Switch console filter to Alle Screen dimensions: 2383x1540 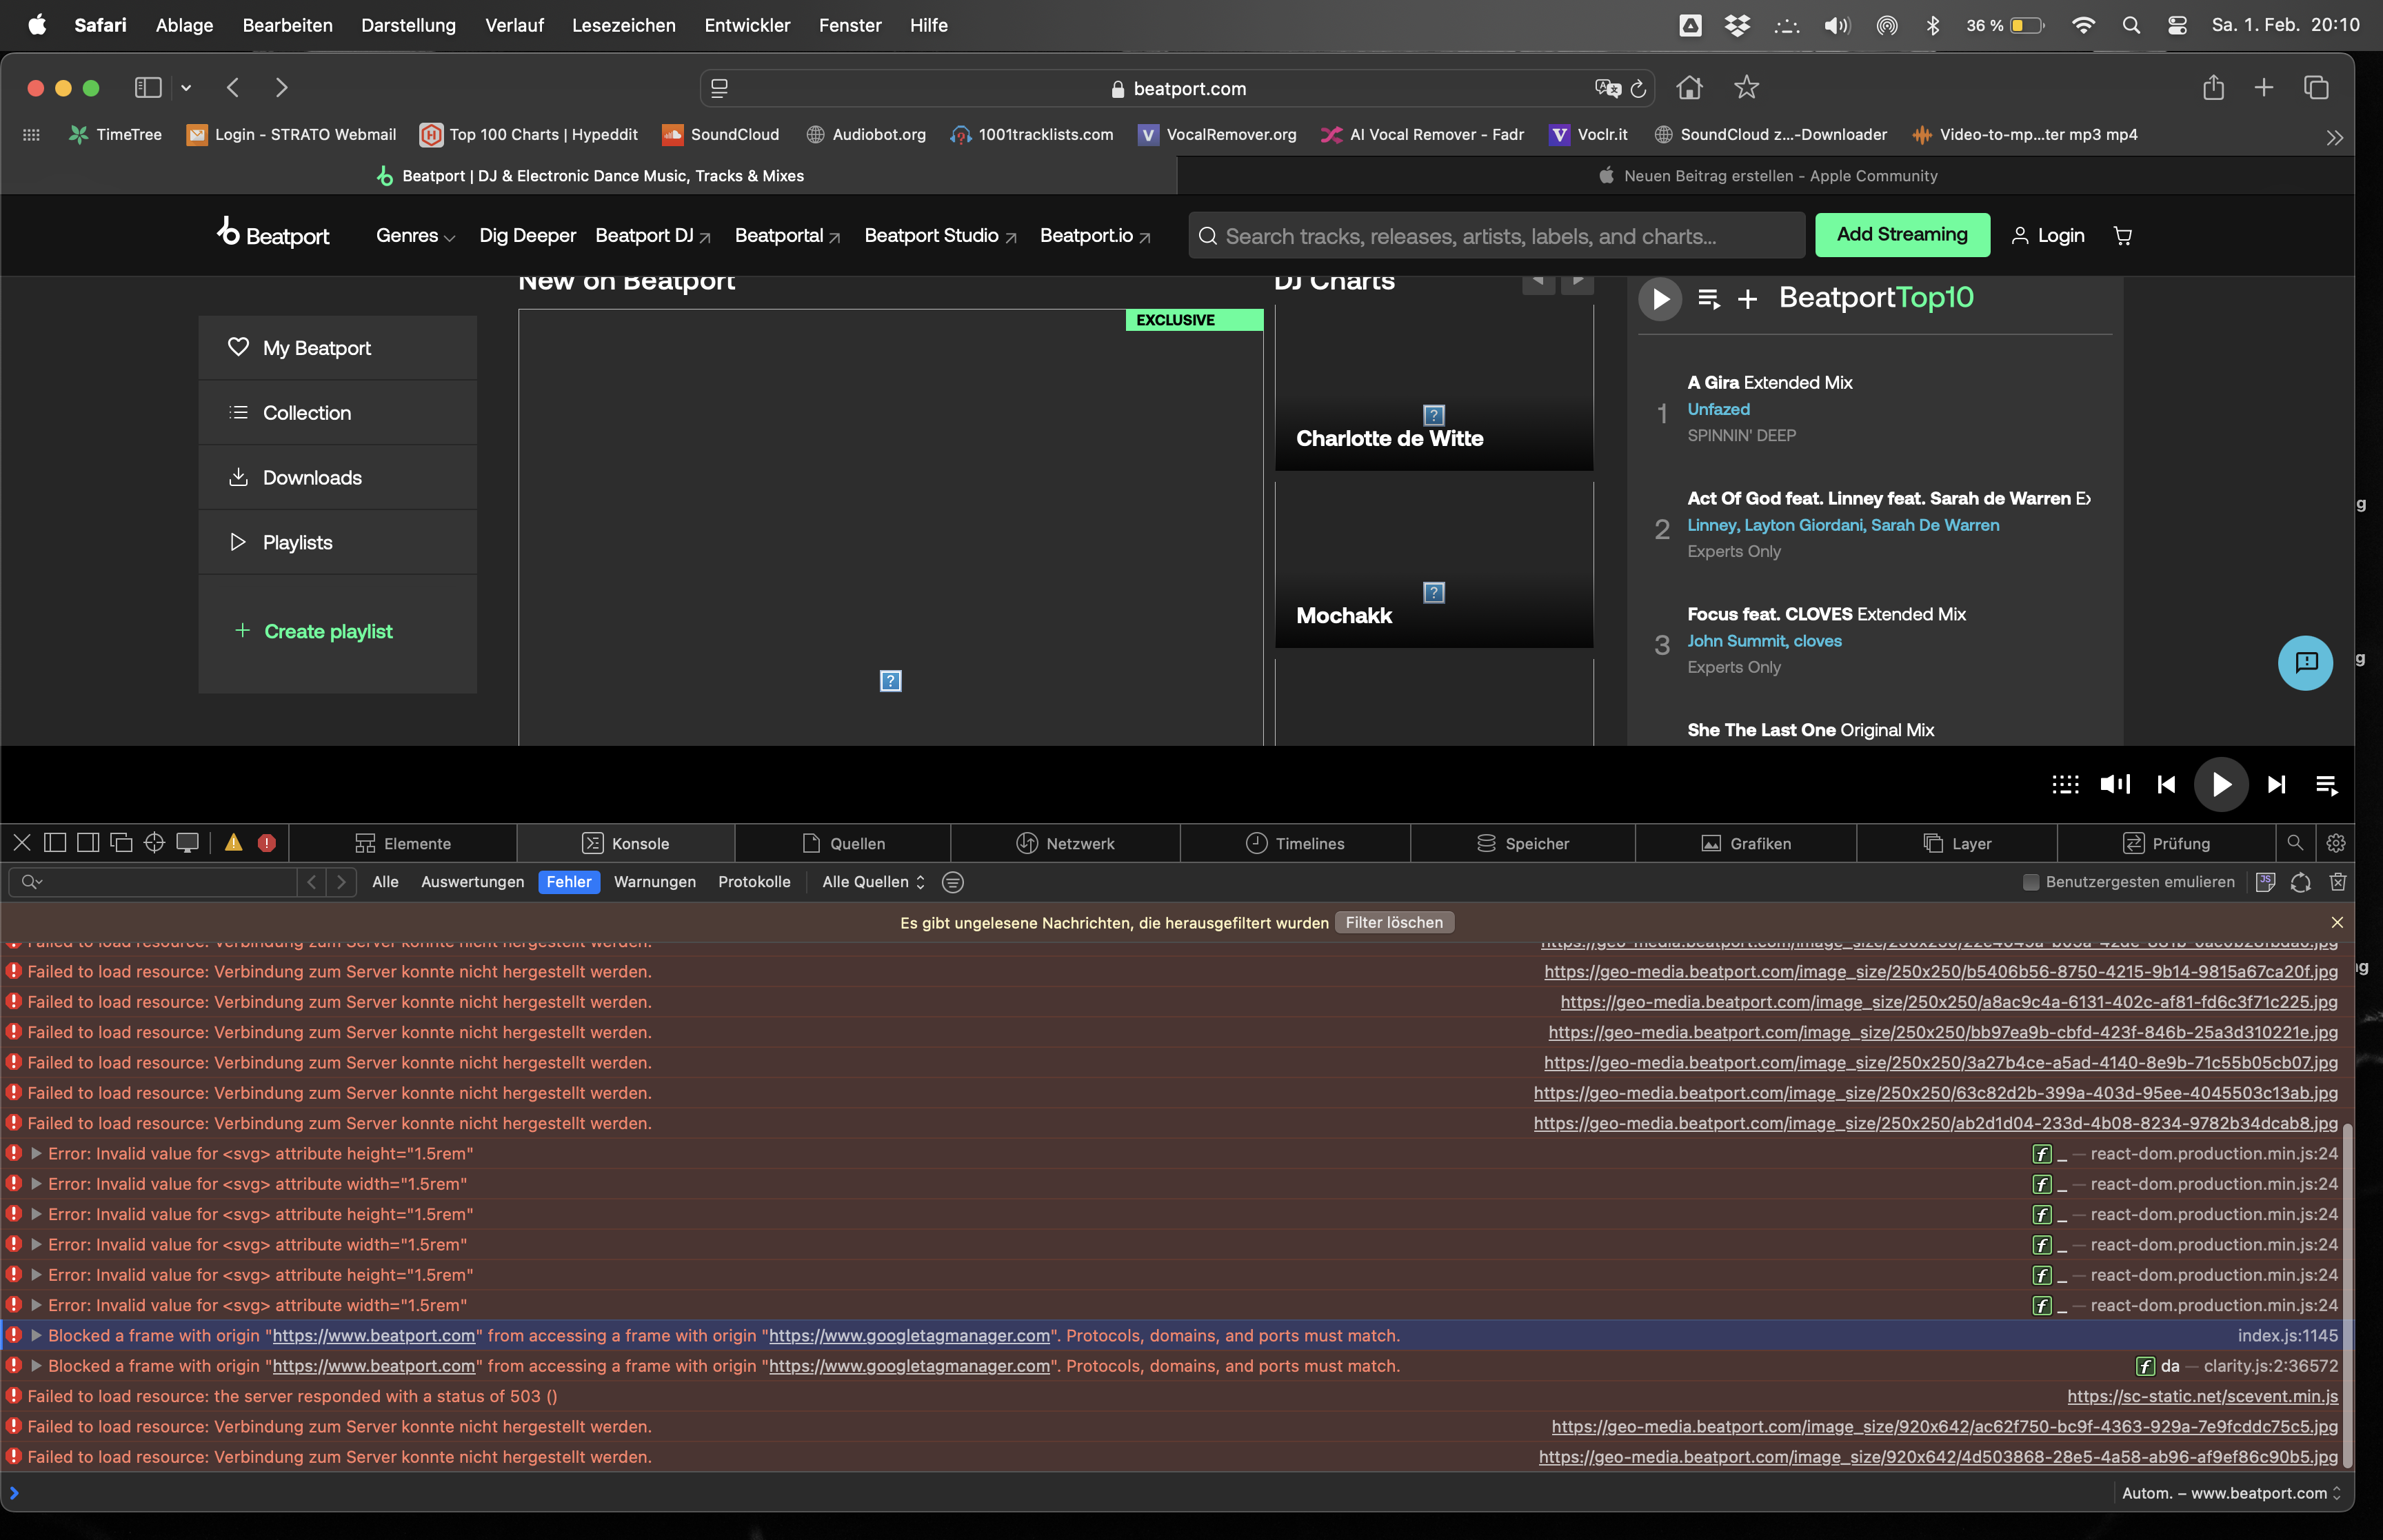385,882
